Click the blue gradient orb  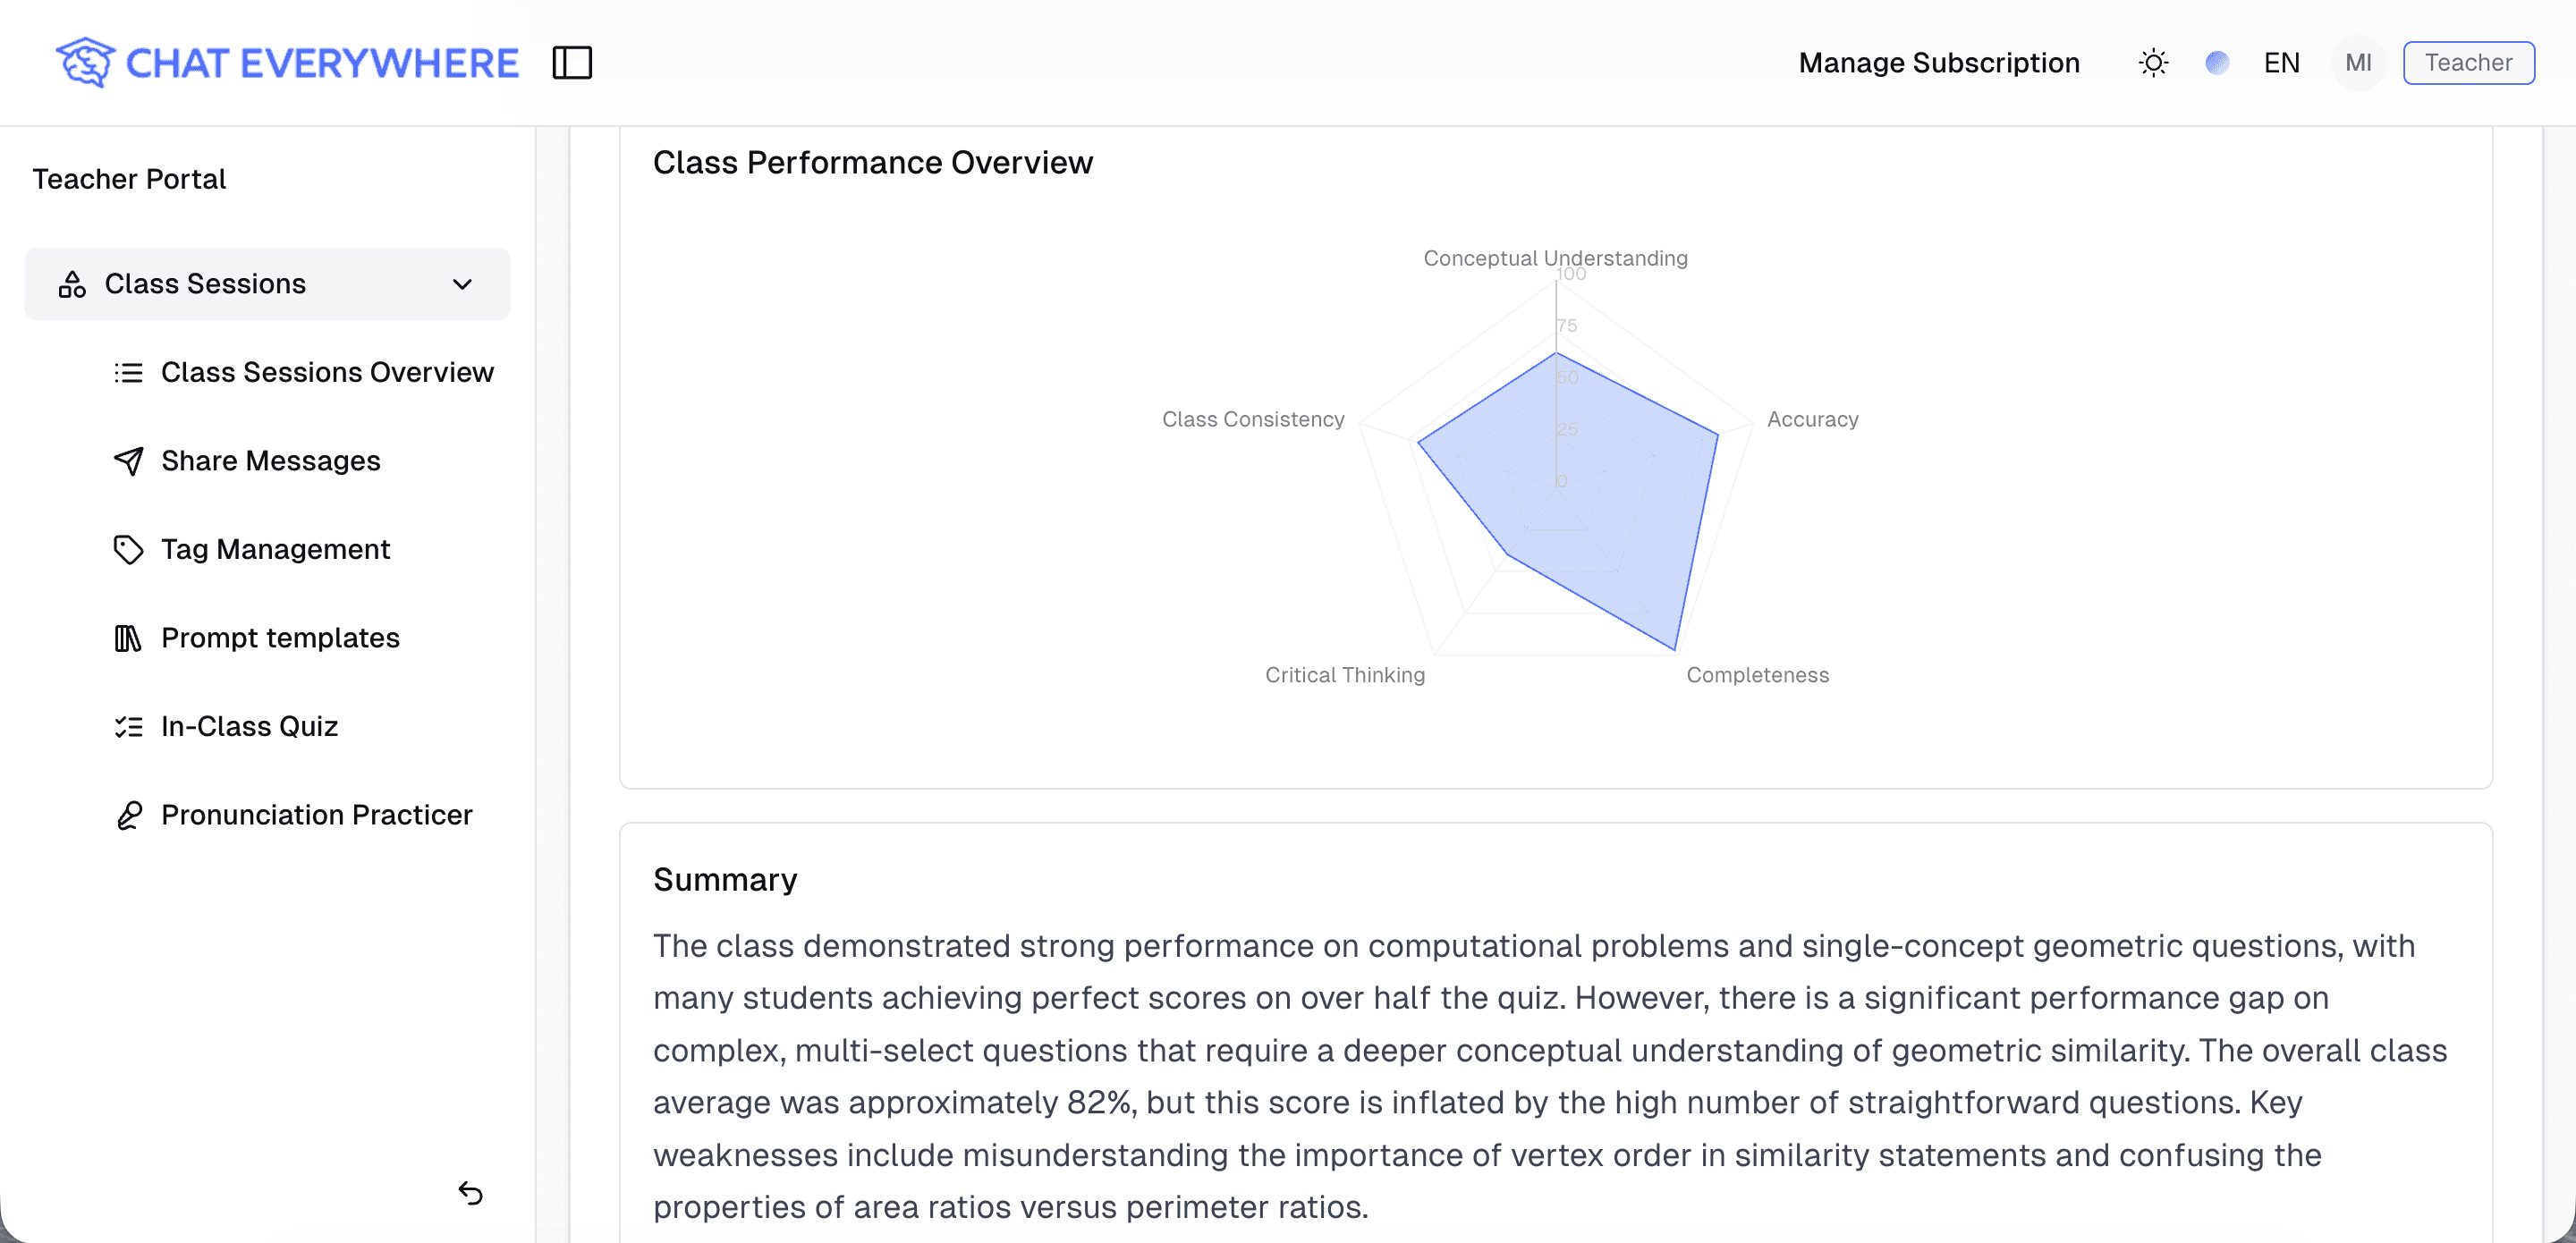2216,63
